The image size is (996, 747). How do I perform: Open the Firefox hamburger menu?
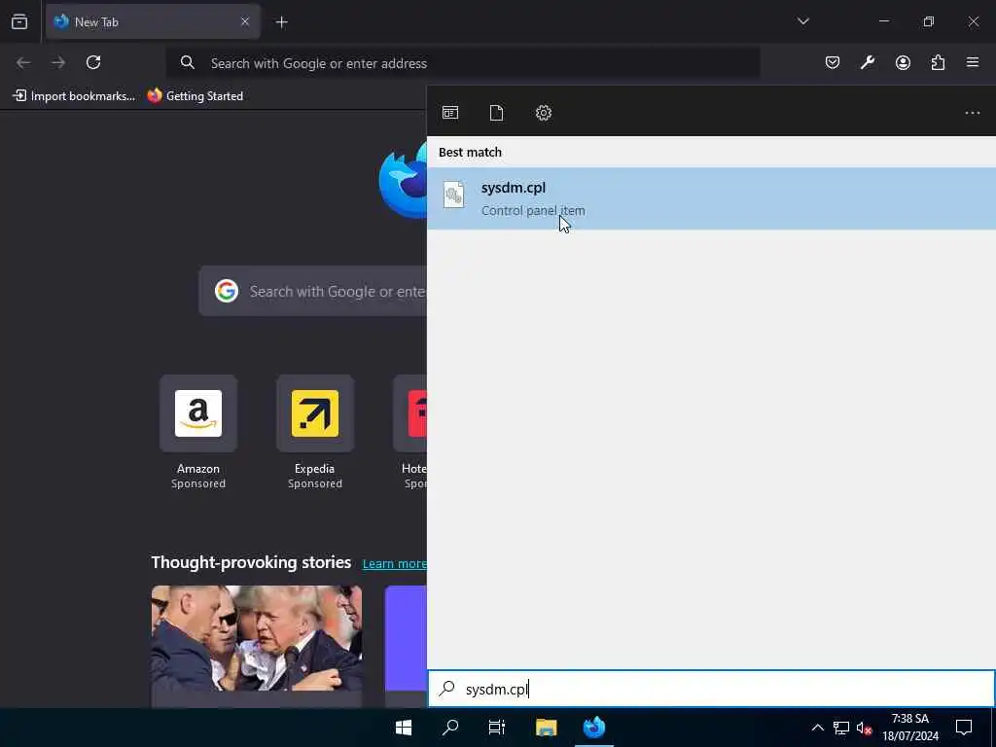pyautogui.click(x=973, y=62)
